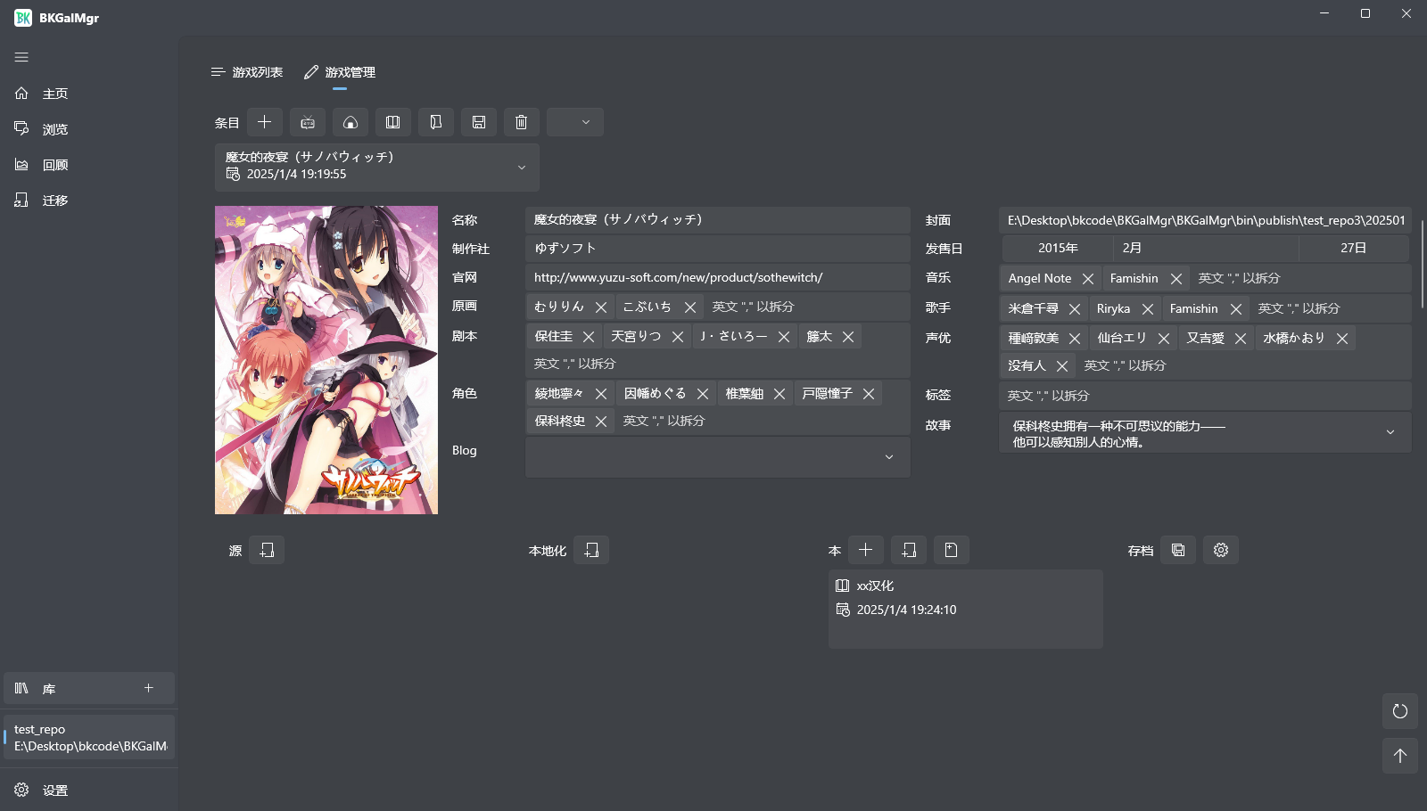This screenshot has height=811, width=1427.
Task: Expand the 故事 story text field
Action: pos(1389,432)
